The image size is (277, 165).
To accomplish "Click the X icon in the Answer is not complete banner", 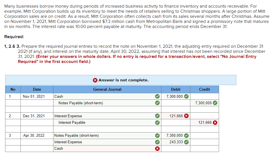I will tap(94, 80).
